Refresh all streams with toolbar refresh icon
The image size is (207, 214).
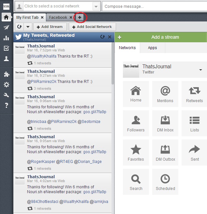(20, 27)
